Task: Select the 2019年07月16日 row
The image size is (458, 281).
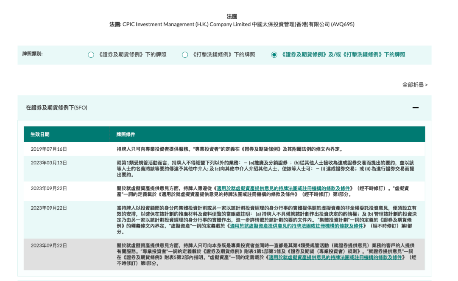Action: 224,149
